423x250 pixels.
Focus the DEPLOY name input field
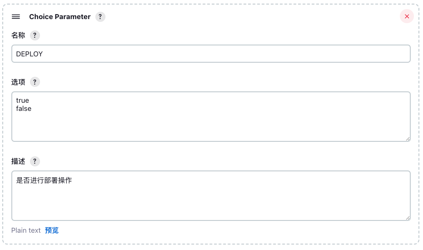click(x=211, y=54)
